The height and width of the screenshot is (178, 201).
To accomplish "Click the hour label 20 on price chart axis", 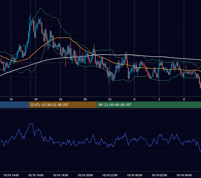I will pos(85,99).
